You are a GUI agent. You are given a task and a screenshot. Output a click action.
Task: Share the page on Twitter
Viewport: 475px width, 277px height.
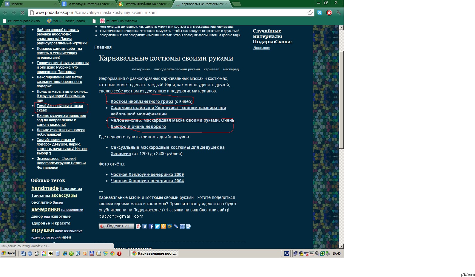pos(157,226)
